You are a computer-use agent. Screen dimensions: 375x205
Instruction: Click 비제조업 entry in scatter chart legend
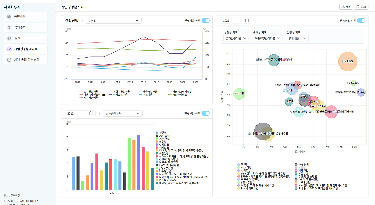pyautogui.click(x=302, y=170)
